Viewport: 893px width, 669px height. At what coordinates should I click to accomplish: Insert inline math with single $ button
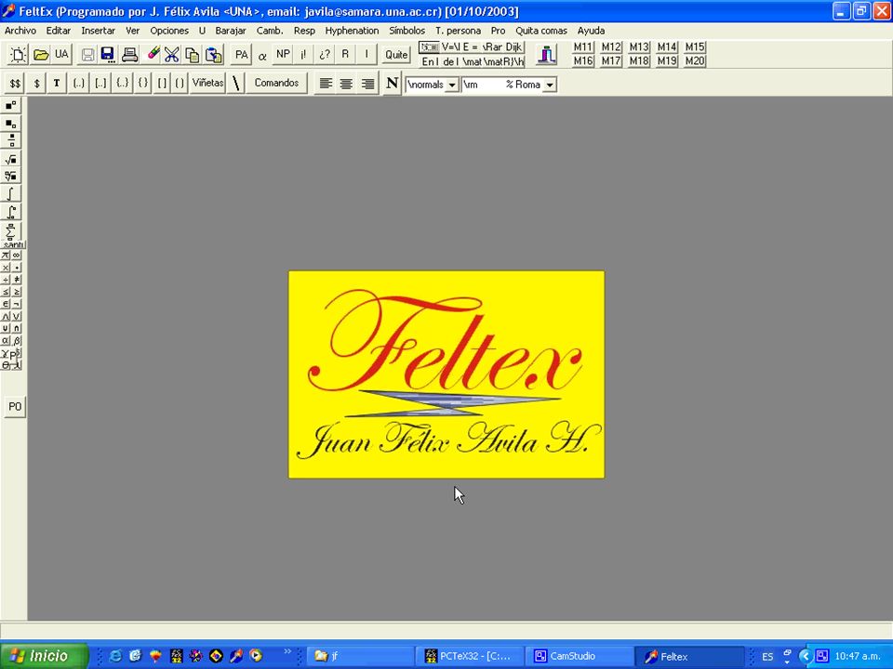tap(36, 83)
